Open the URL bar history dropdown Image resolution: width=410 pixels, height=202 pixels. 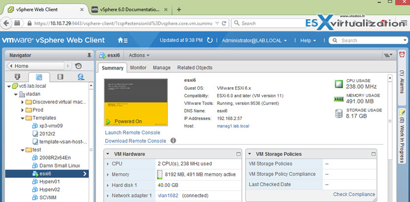coord(217,23)
